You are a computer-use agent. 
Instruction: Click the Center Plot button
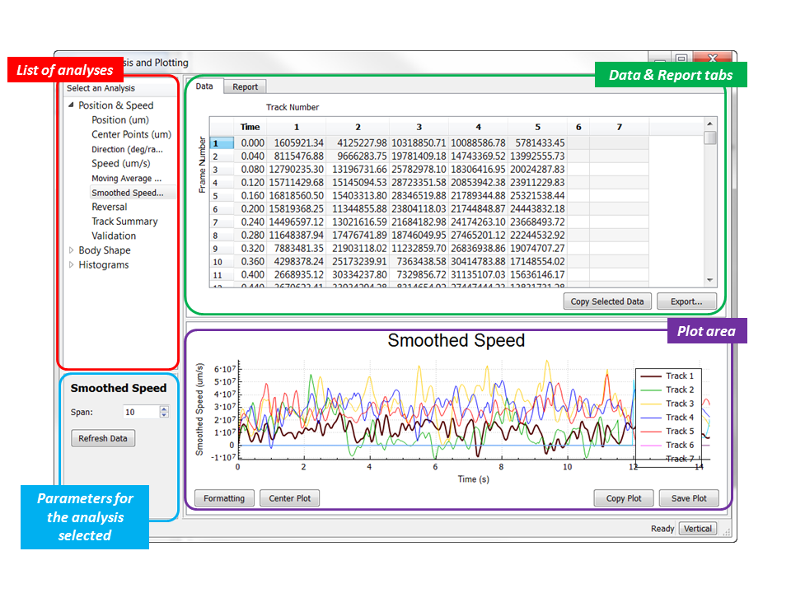point(289,498)
